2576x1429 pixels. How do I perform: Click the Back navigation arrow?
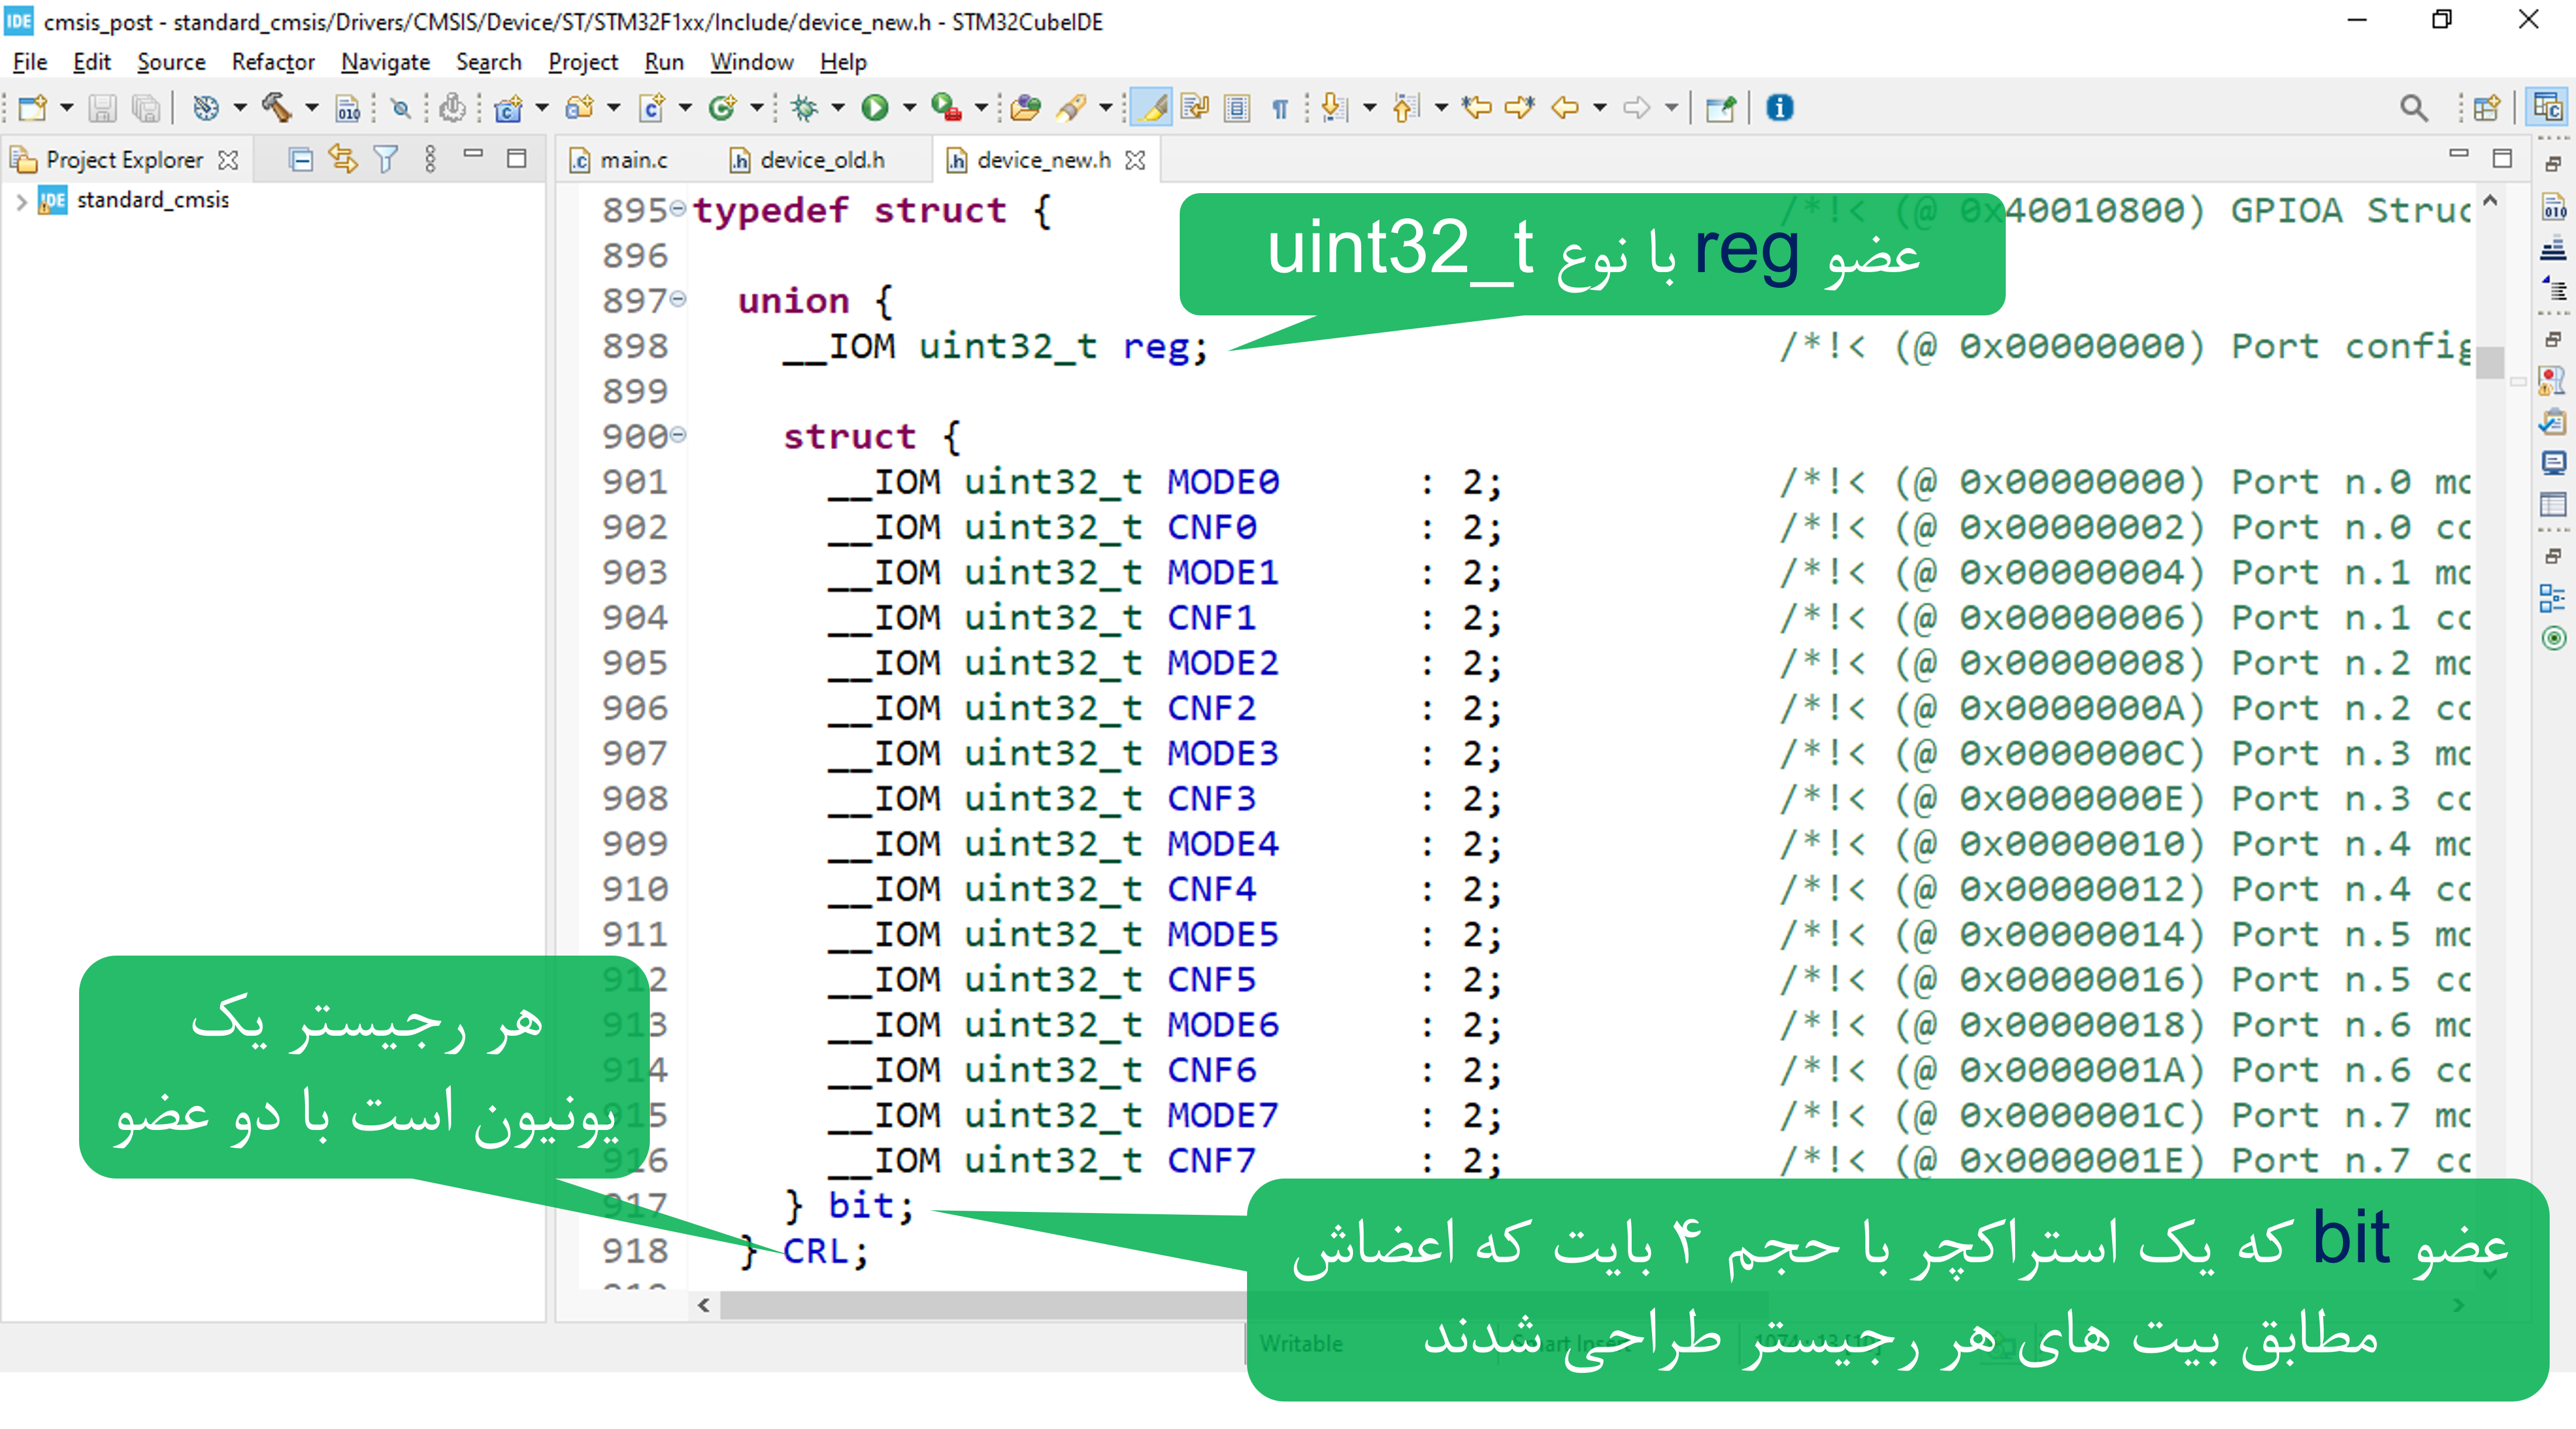coord(1565,108)
